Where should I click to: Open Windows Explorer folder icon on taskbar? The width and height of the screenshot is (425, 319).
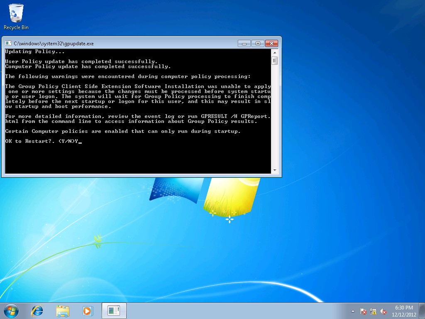pyautogui.click(x=62, y=311)
